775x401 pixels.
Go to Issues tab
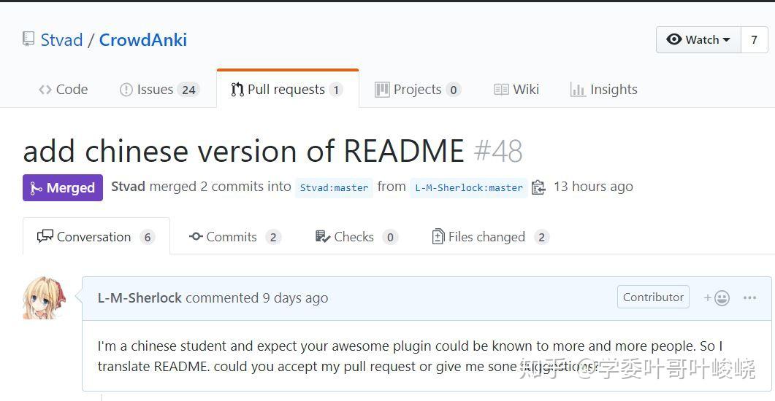pyautogui.click(x=158, y=90)
